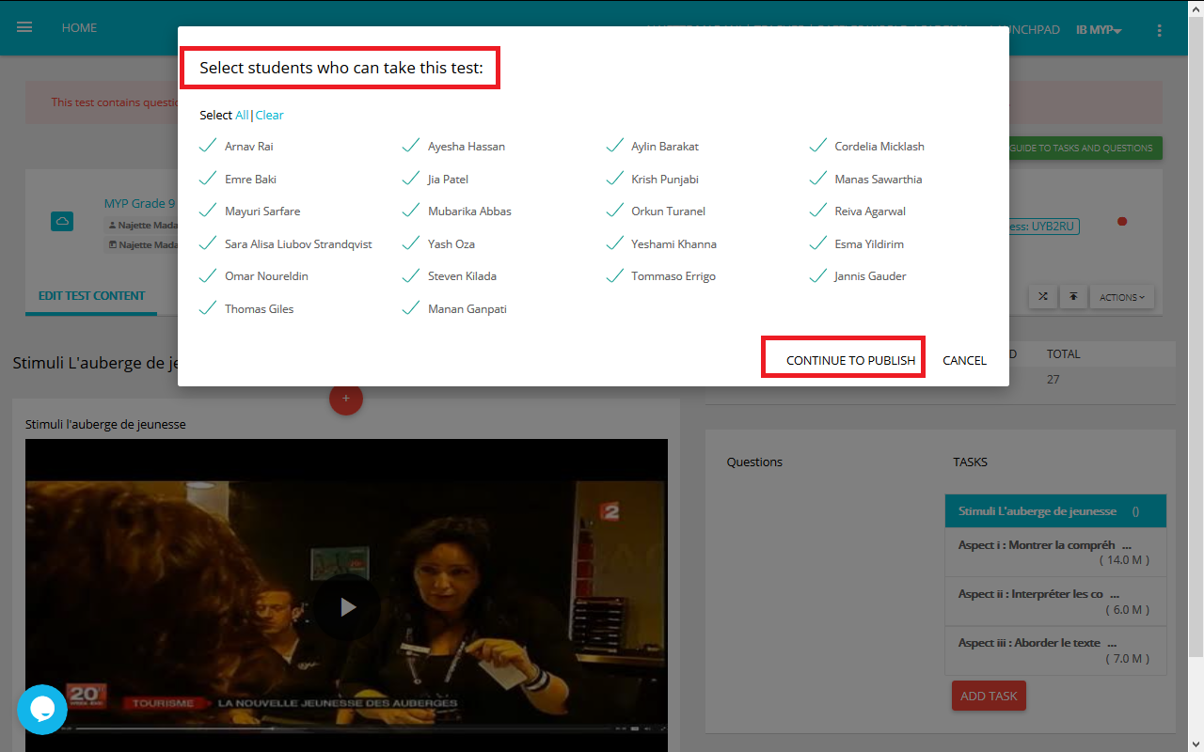Image resolution: width=1204 pixels, height=752 pixels.
Task: Click the cloud icon beside MYP Grade 9
Action: tap(62, 222)
